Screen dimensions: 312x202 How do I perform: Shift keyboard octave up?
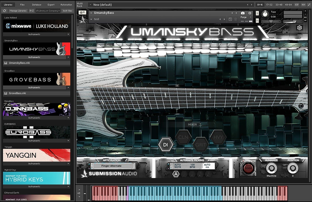79,190
